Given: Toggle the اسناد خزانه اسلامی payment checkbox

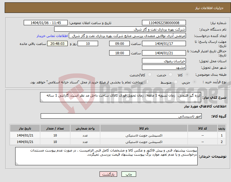Looking at the screenshot, I should 147,81.
